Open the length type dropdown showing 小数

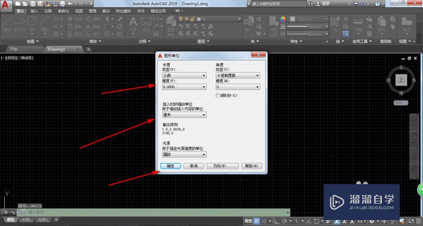[184, 76]
